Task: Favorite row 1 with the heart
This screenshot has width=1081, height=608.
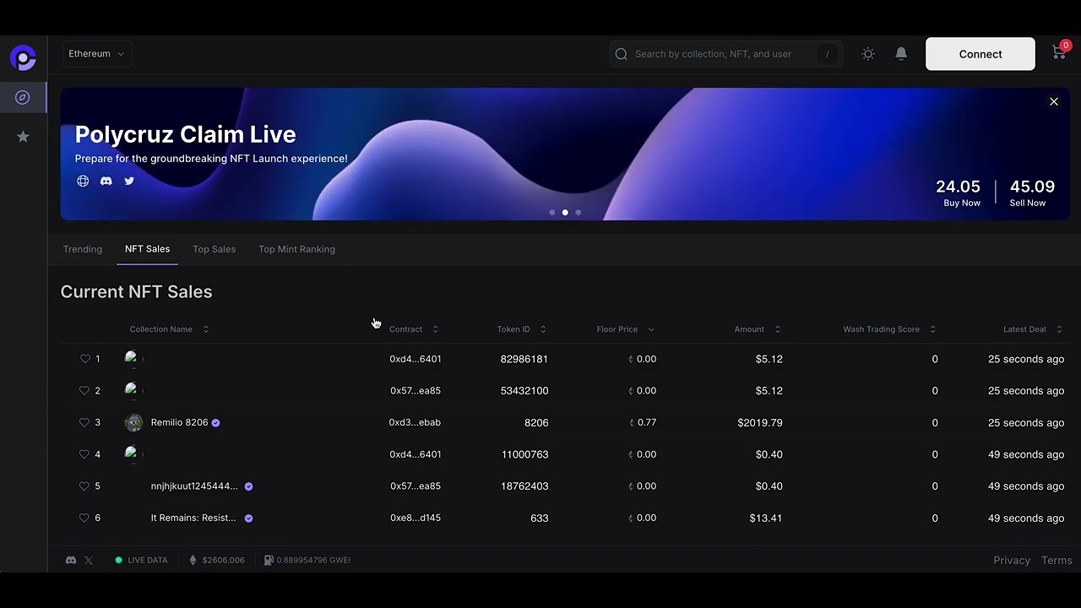Action: coord(84,359)
